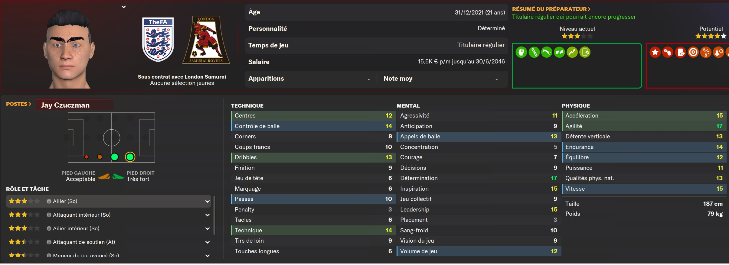Open the Résumé du préparateur link
729x265 pixels.
pos(551,9)
